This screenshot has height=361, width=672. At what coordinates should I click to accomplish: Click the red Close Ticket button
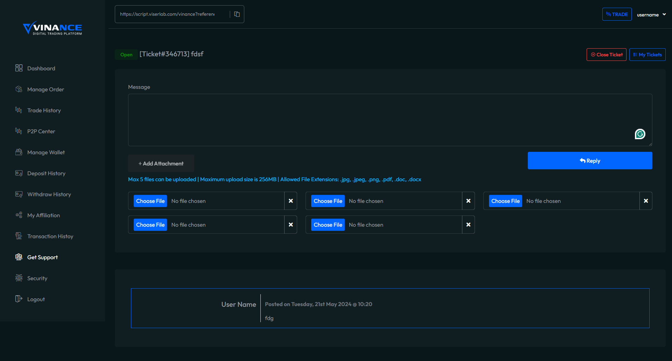pos(607,55)
